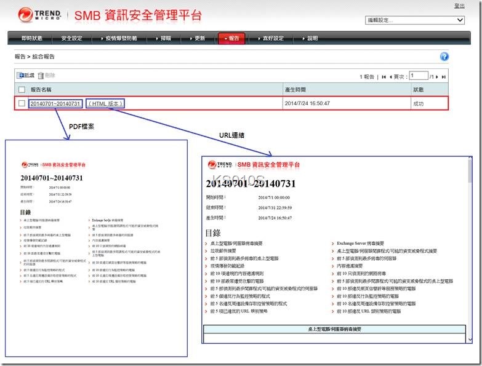Open '疫情爆發防範記錄' in HTML preview
This screenshot has height=366, width=482.
pos(228,266)
